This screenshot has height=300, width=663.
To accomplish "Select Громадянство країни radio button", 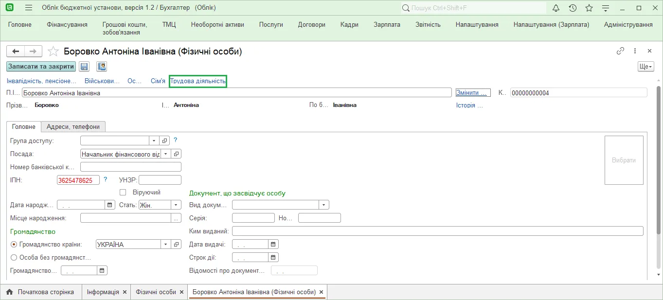I will pos(14,244).
